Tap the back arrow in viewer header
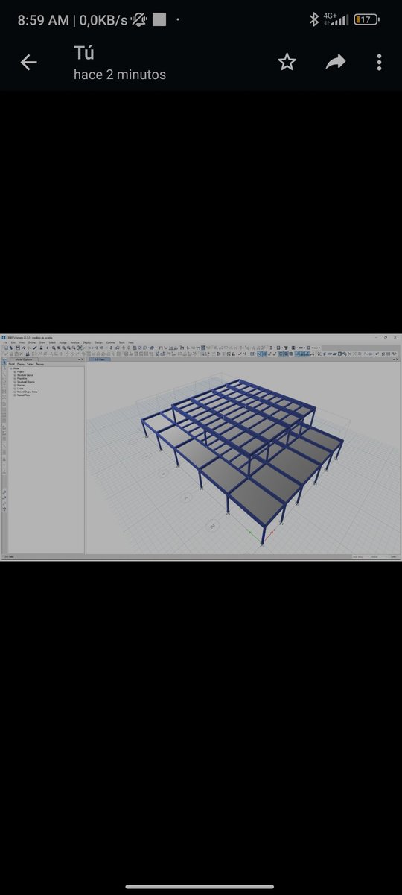The image size is (402, 895). pos(28,63)
